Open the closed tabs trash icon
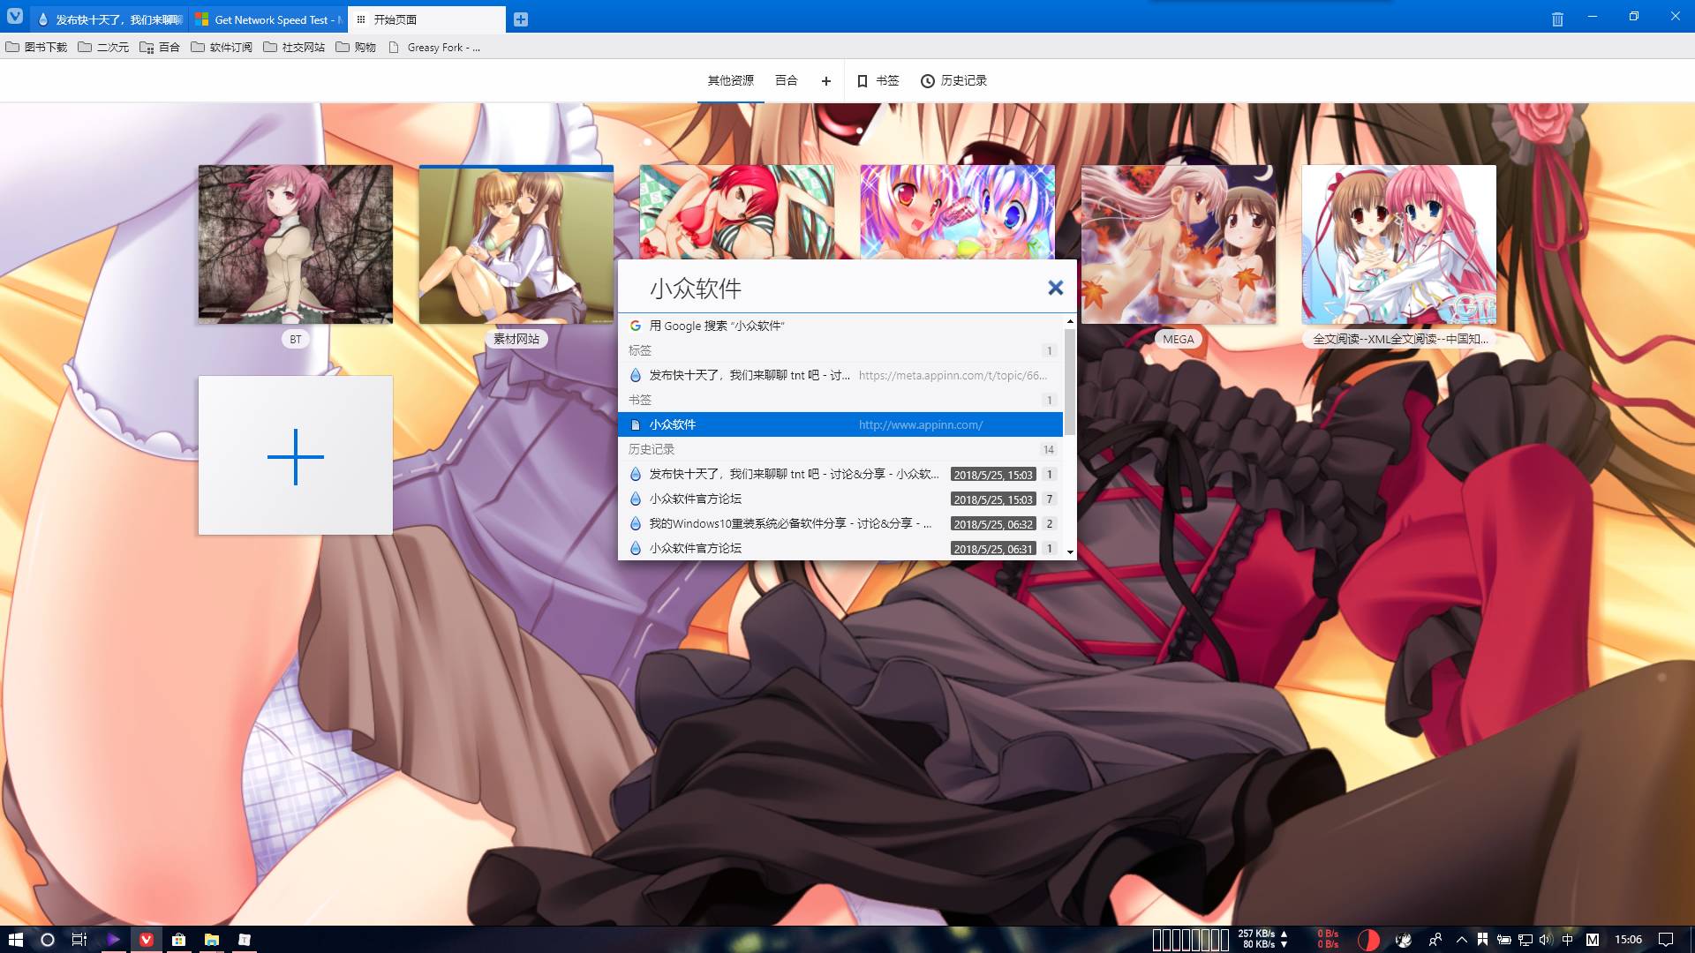This screenshot has width=1695, height=953. click(1557, 19)
